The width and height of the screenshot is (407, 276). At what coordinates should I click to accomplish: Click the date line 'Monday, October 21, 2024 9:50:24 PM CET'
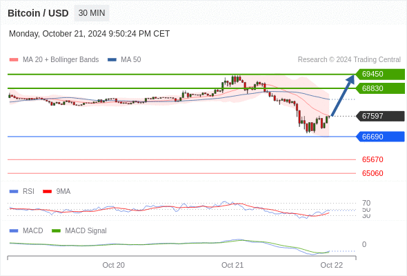[x=89, y=34]
